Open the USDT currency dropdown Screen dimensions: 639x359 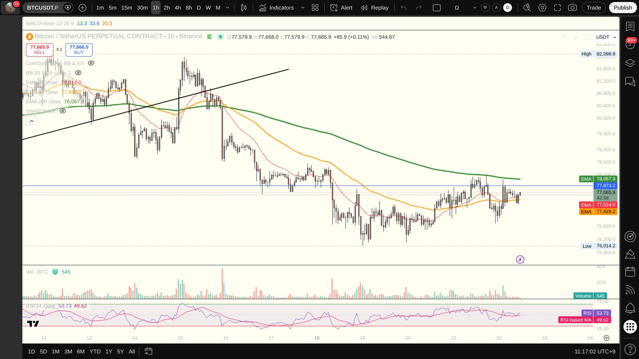click(606, 37)
